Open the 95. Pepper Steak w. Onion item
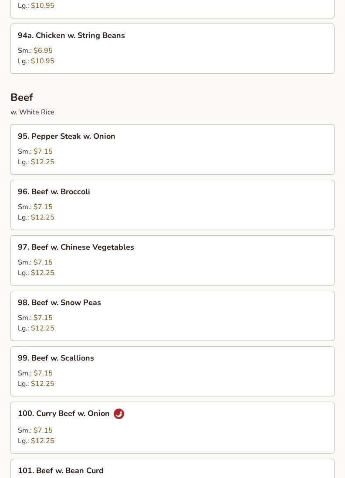 pos(172,149)
